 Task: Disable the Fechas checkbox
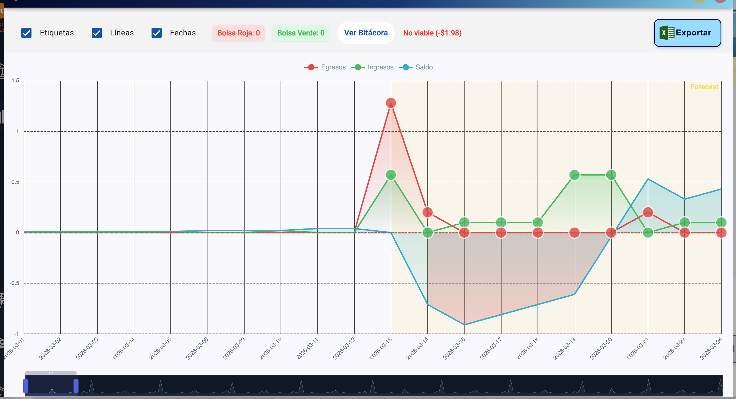pyautogui.click(x=157, y=33)
